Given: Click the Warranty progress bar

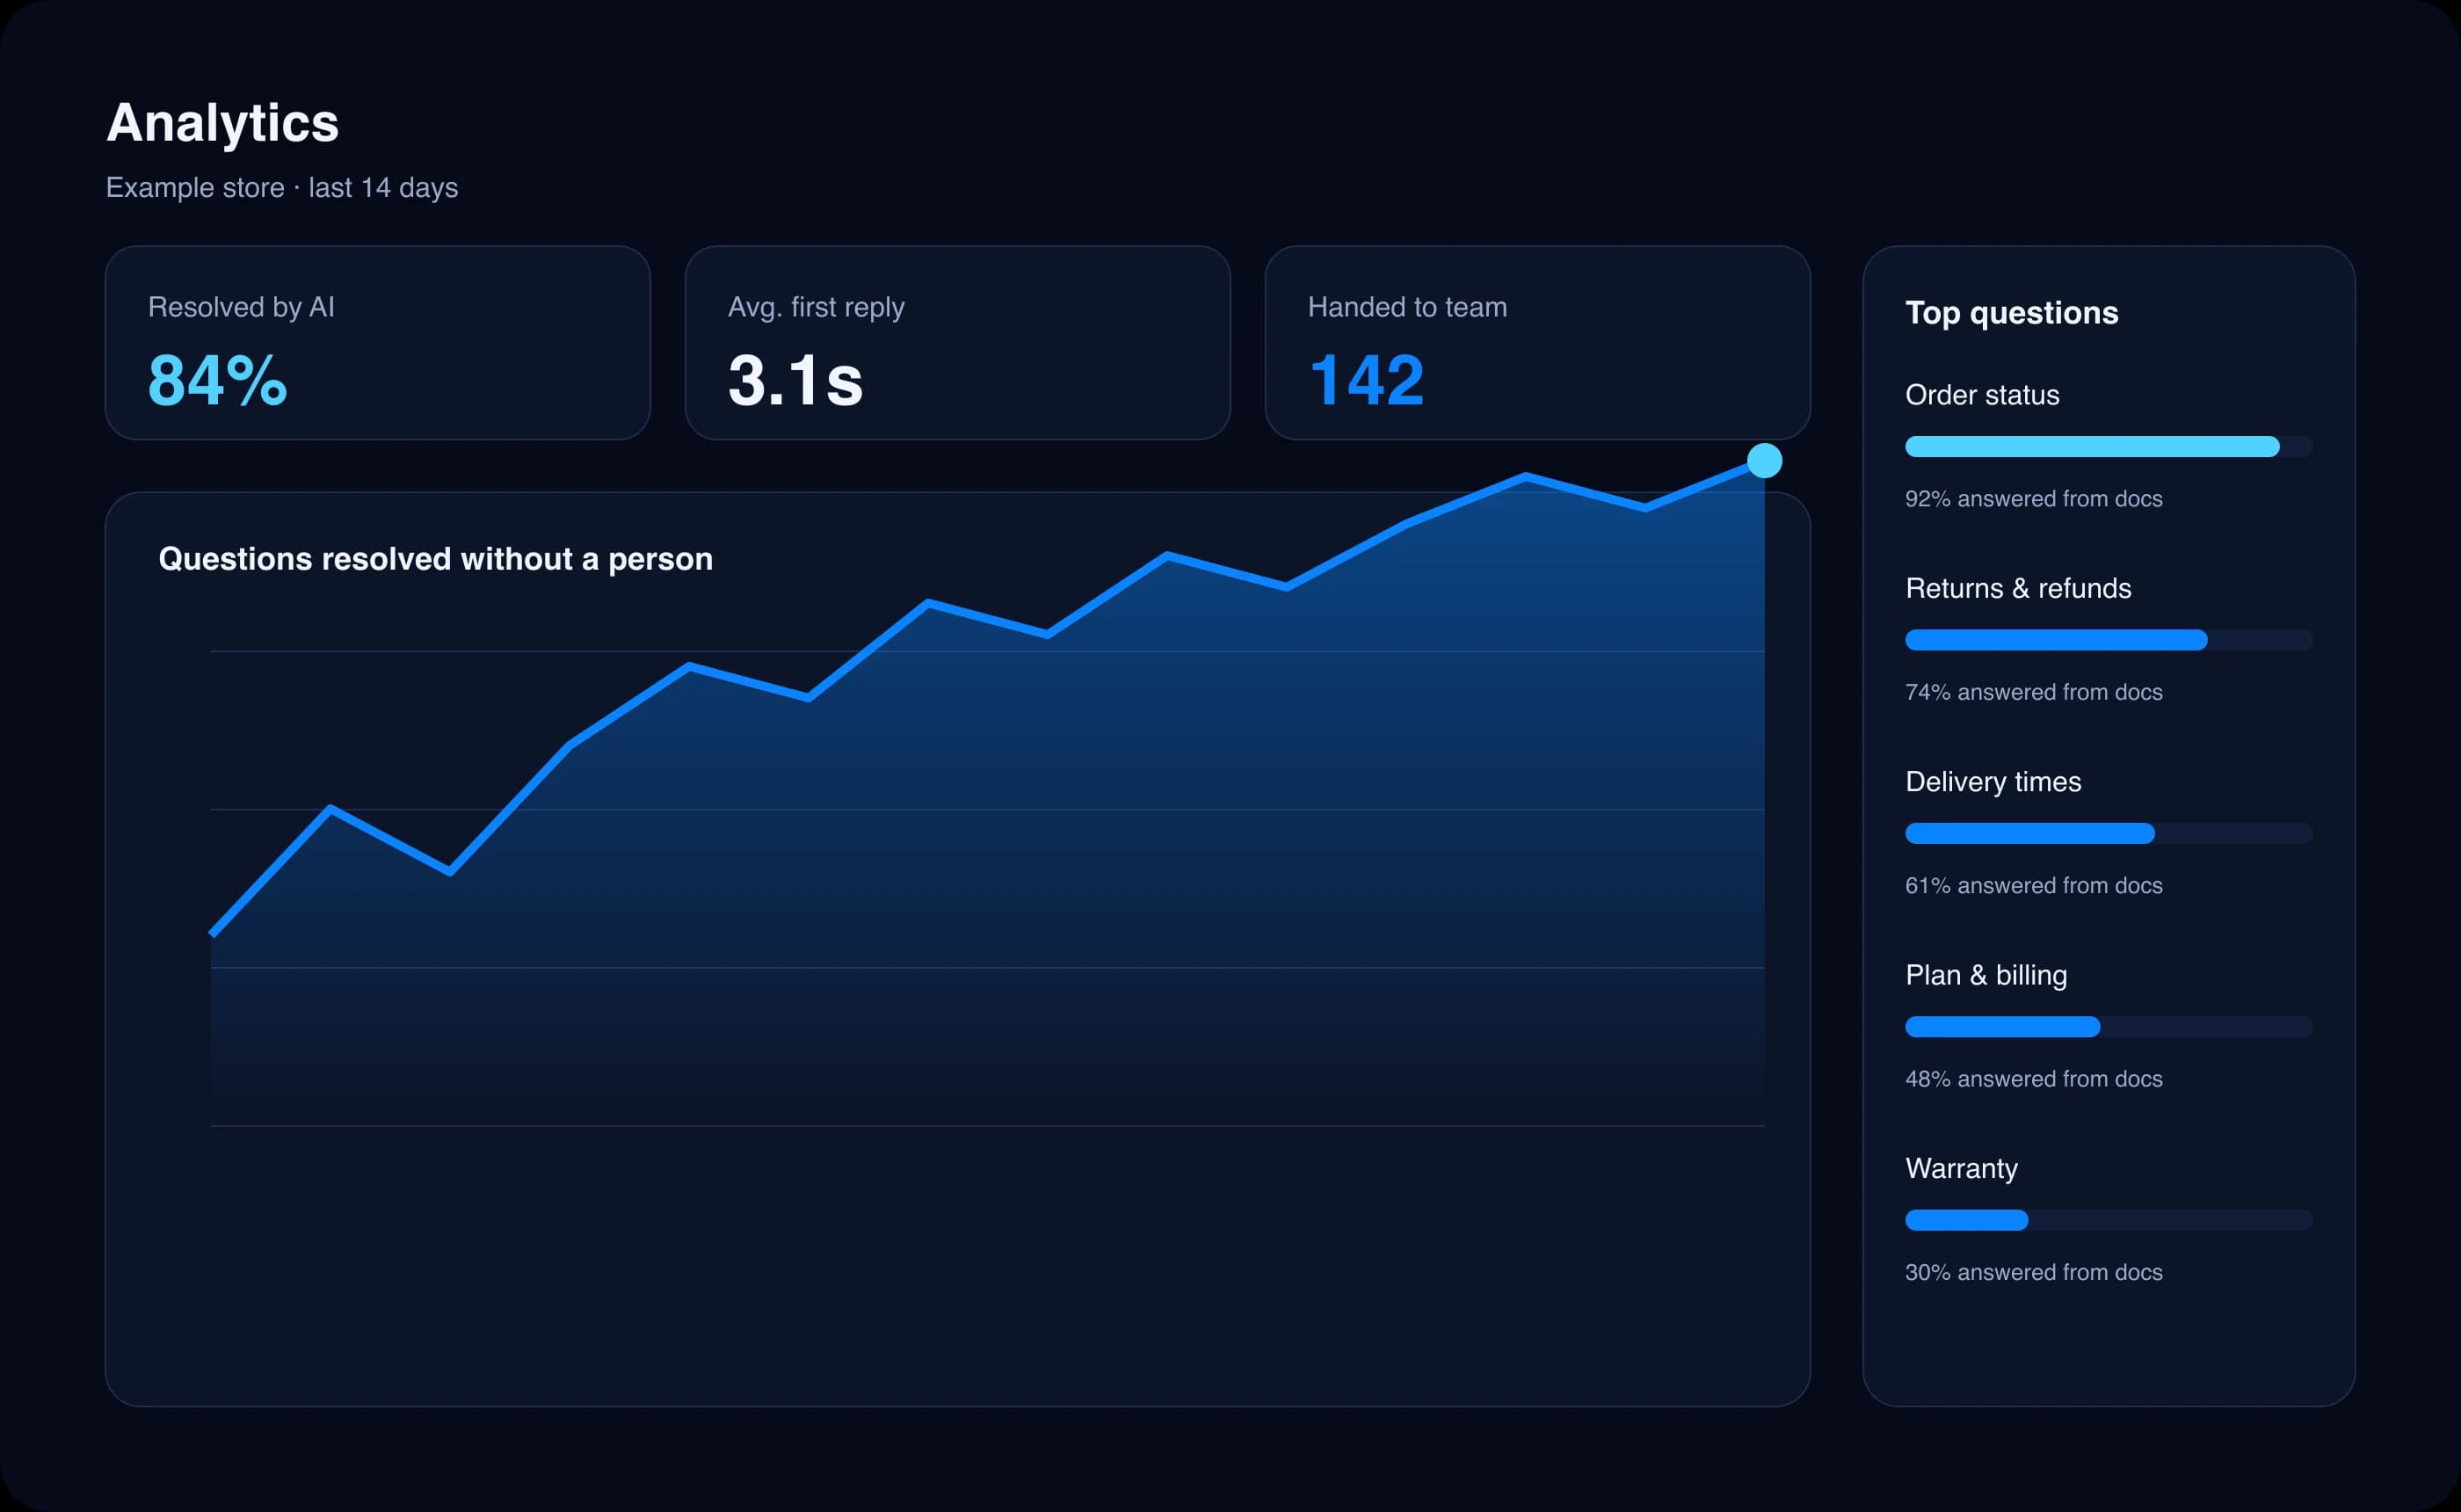Looking at the screenshot, I should click(2109, 1220).
